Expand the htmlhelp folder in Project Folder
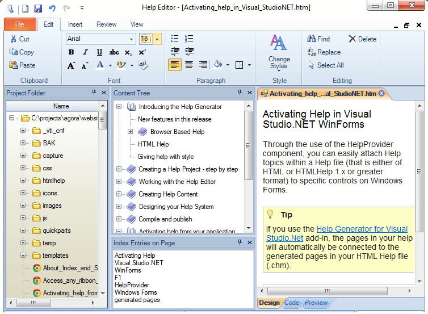Viewport: 428px width, 314px height. [23, 181]
